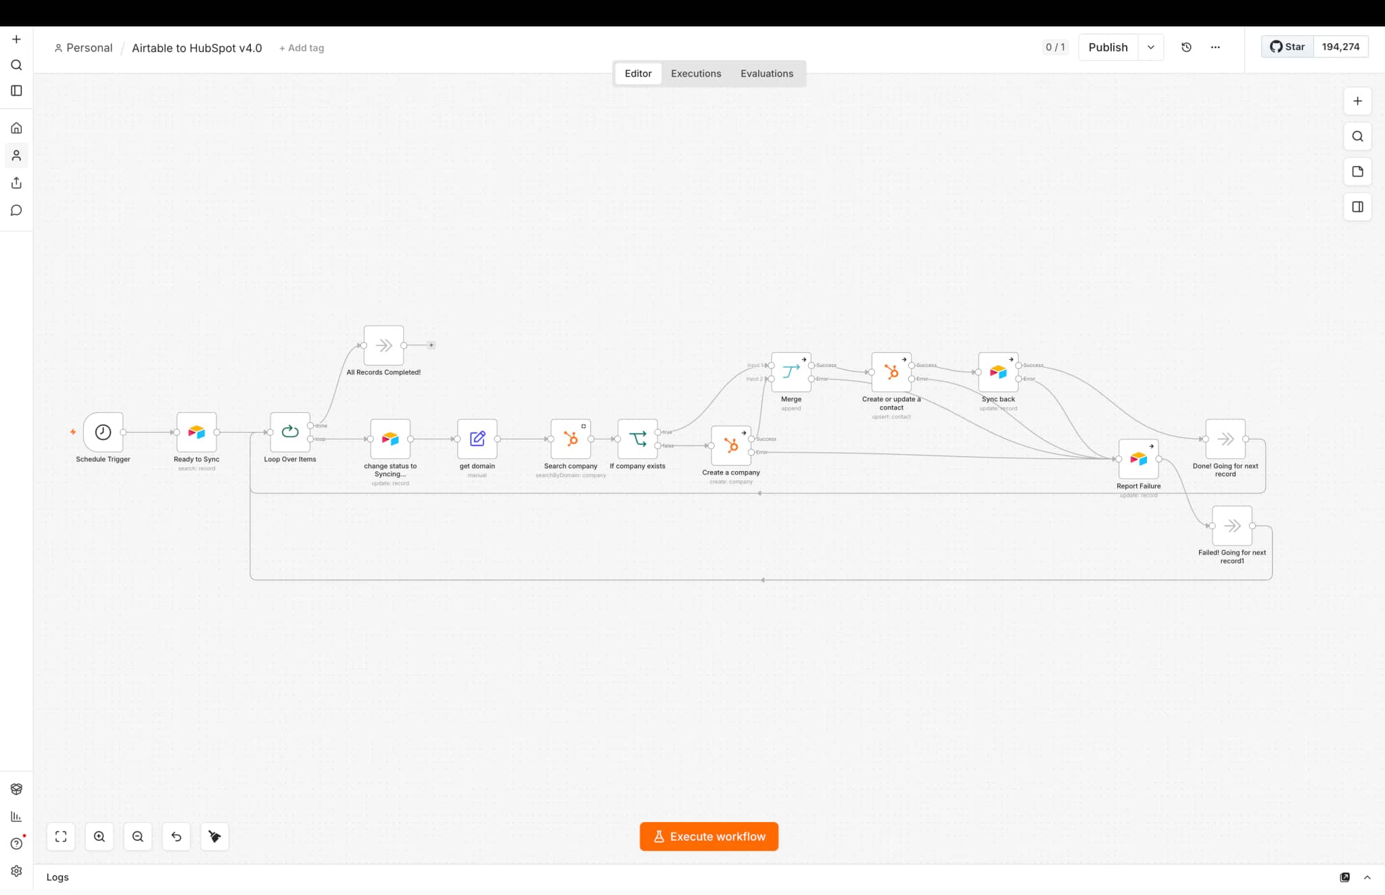The height and width of the screenshot is (895, 1385).
Task: Open the Publish dropdown arrow
Action: pyautogui.click(x=1151, y=47)
